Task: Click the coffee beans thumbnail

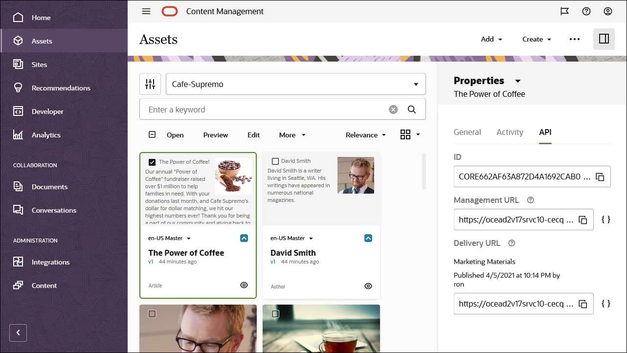Action: point(233,176)
